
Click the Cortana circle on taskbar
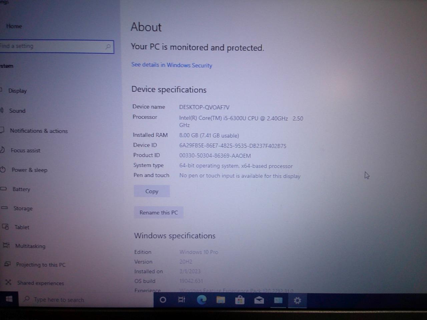pos(163,300)
